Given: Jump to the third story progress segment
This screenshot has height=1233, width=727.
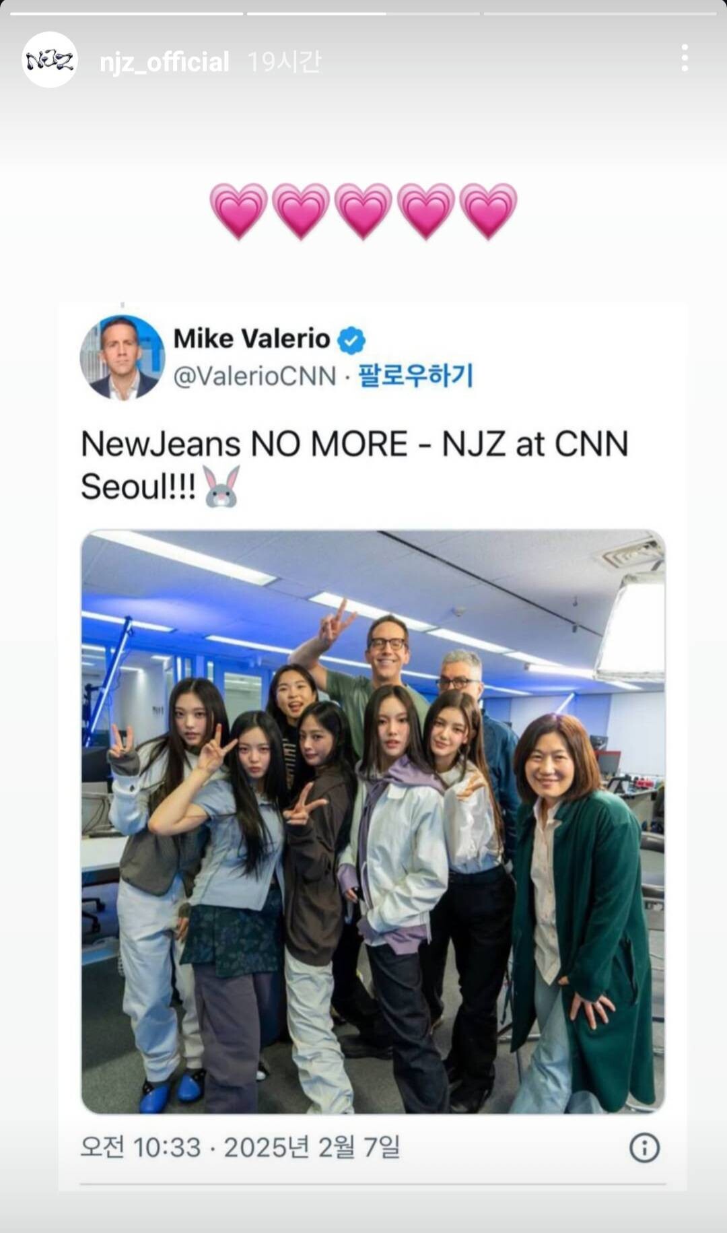Looking at the screenshot, I should click(600, 13).
